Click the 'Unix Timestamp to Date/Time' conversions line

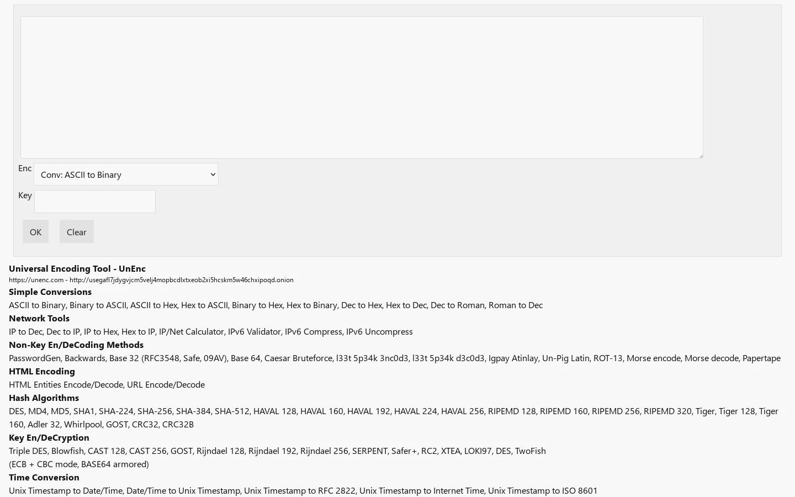[303, 491]
